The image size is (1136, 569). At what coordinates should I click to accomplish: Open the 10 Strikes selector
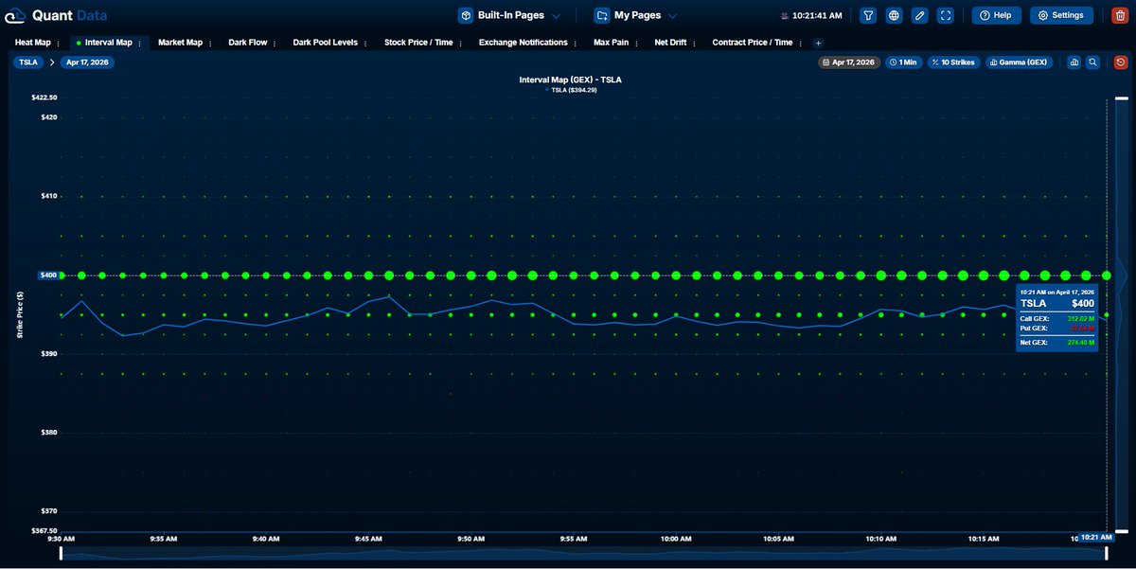(x=953, y=62)
